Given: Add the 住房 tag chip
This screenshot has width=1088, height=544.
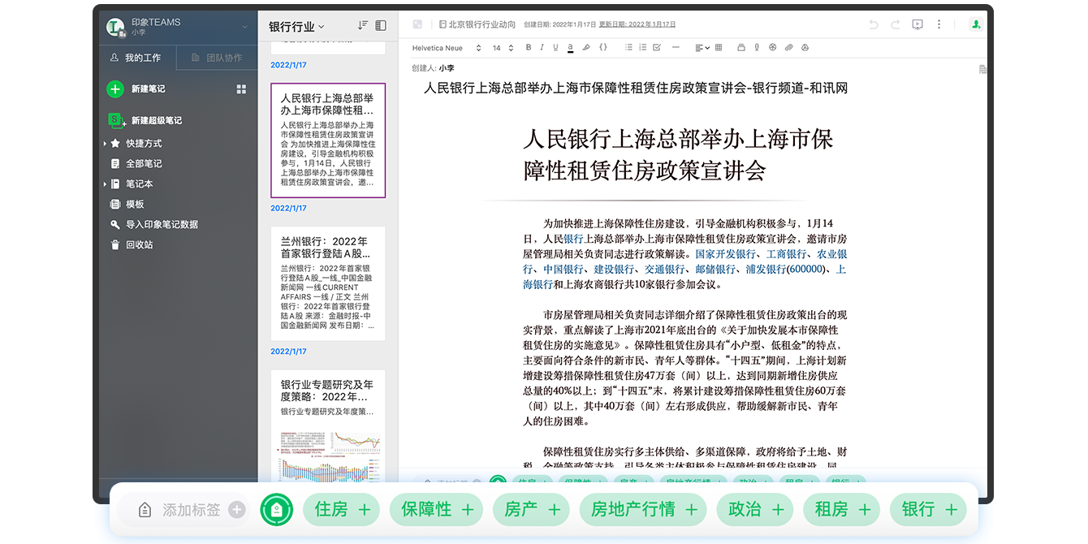Looking at the screenshot, I should click(x=343, y=510).
